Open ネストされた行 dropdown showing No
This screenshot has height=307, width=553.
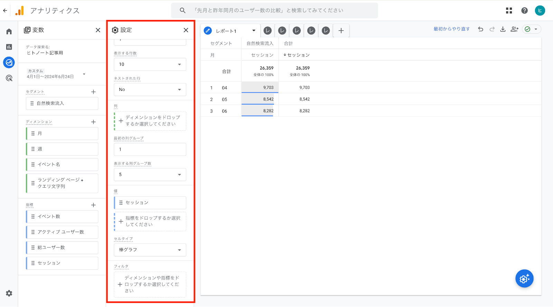(150, 90)
